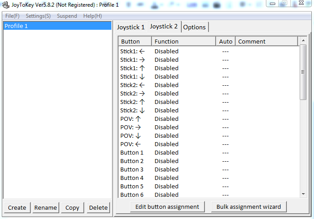Click the Create profile button
This screenshot has width=314, height=219.
[17, 207]
